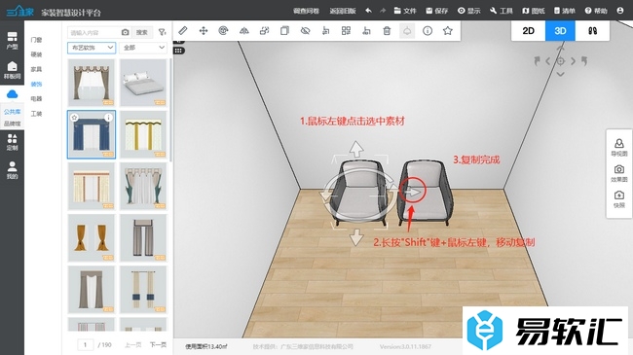633x355 pixels.
Task: Select the 家具 category in sidebar
Action: (36, 69)
